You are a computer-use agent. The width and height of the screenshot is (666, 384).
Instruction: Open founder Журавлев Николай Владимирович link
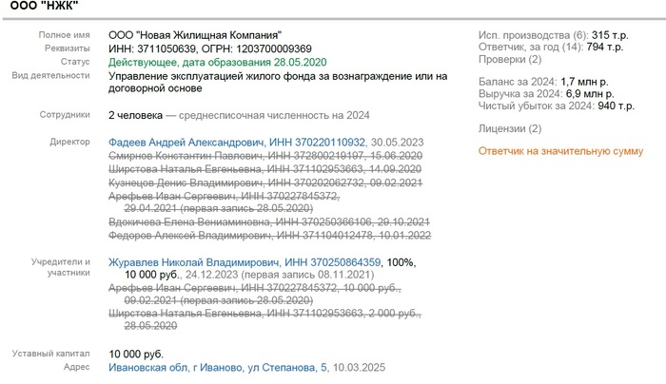click(194, 261)
